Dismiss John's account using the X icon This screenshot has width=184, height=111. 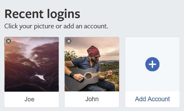[x=69, y=41]
